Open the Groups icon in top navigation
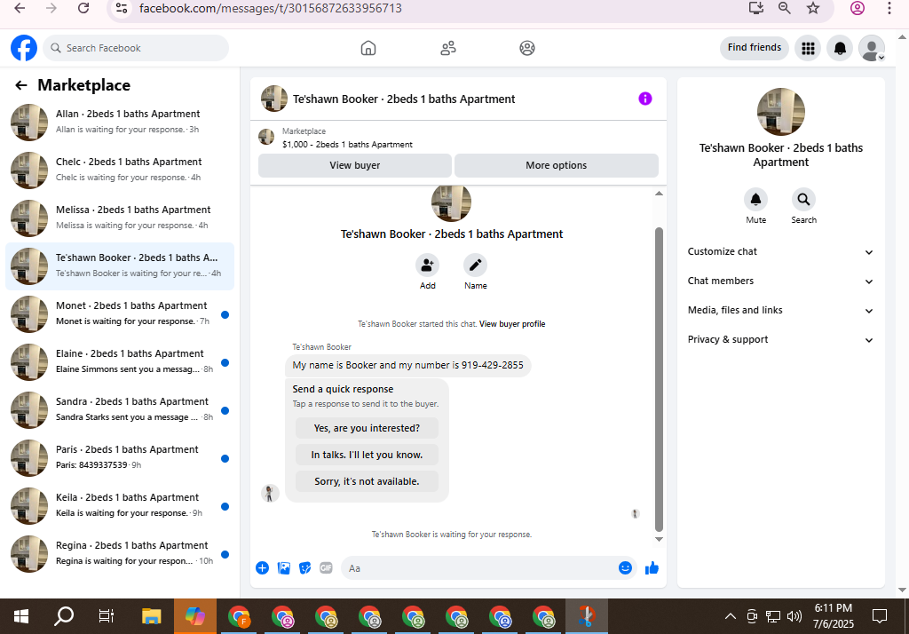The width and height of the screenshot is (909, 634). (527, 48)
